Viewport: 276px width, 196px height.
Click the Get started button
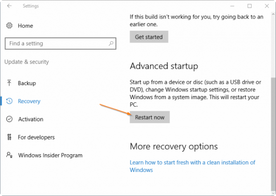click(149, 37)
